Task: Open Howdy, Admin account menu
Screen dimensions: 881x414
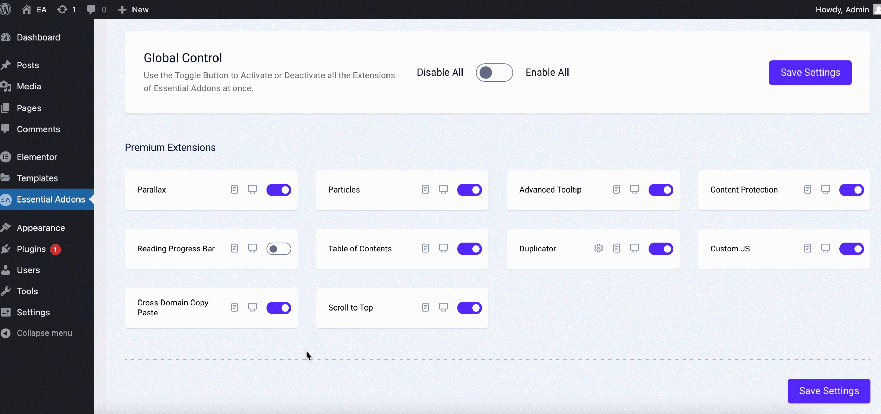Action: point(848,9)
